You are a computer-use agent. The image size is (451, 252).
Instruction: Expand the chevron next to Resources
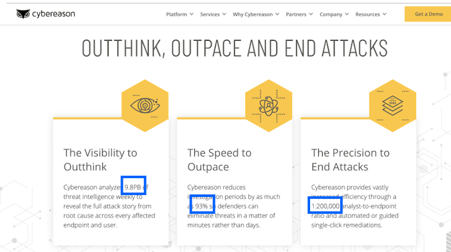385,14
